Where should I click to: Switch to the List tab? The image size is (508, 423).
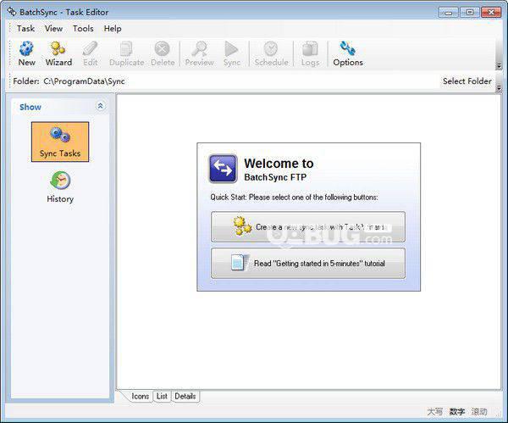point(162,396)
